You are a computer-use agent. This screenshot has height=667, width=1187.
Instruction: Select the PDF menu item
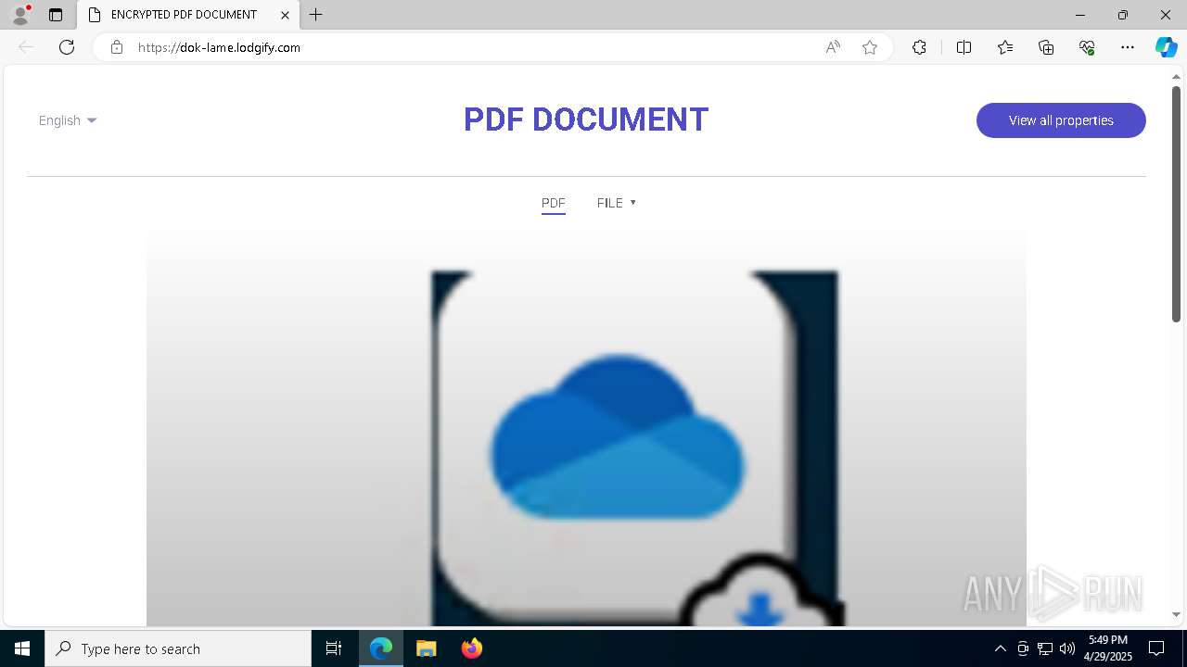(554, 203)
